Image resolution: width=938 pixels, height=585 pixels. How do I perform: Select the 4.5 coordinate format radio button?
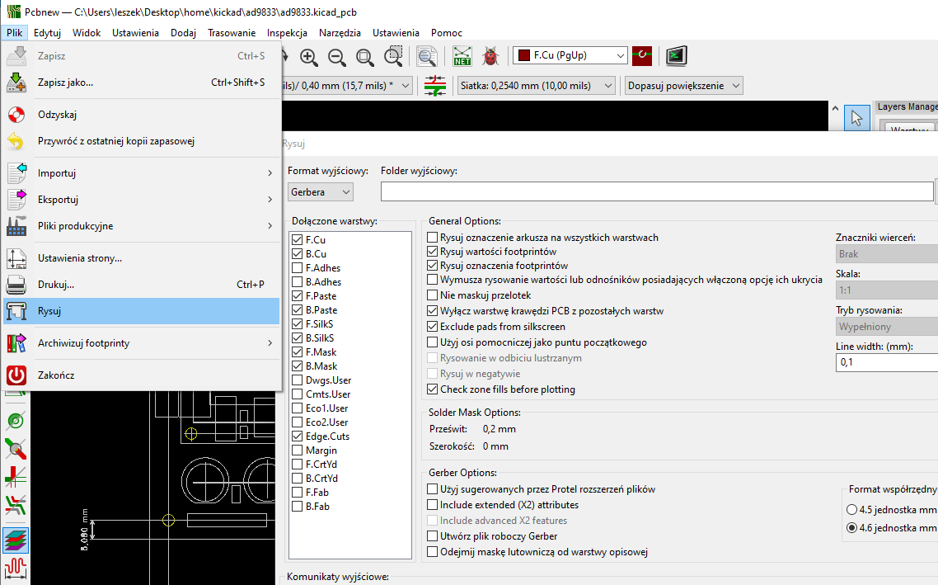[x=852, y=510]
